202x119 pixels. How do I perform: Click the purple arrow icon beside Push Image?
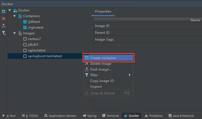click(87, 69)
